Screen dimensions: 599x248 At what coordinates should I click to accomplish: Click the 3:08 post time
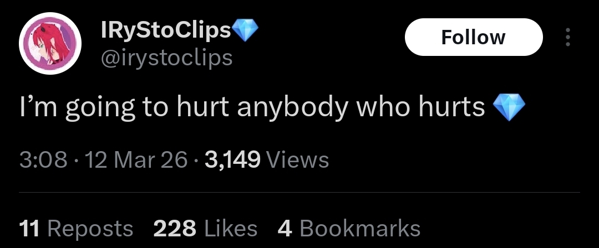tap(43, 159)
